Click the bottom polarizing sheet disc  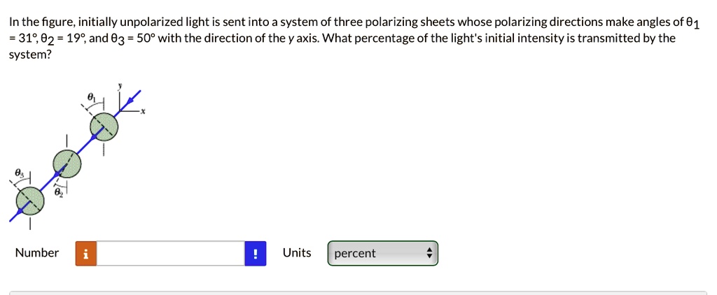tap(30, 201)
